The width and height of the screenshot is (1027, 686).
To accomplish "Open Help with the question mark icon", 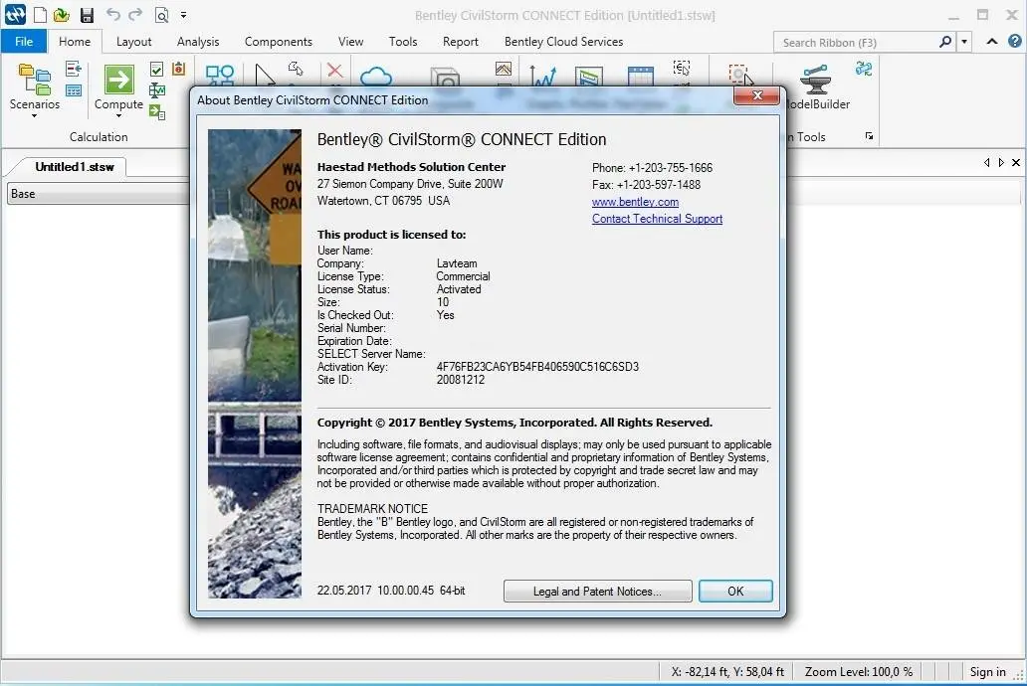I will click(x=1014, y=41).
